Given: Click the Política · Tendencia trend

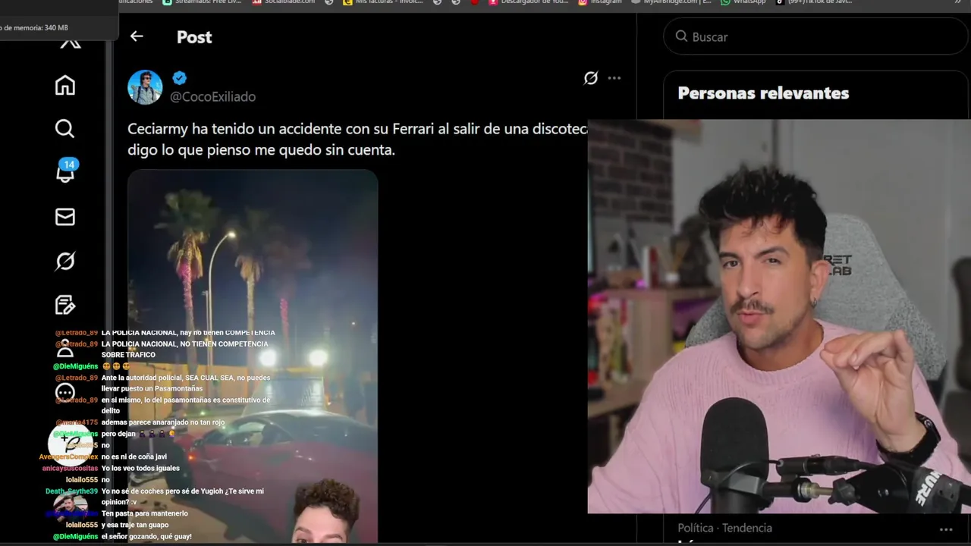Looking at the screenshot, I should [724, 528].
